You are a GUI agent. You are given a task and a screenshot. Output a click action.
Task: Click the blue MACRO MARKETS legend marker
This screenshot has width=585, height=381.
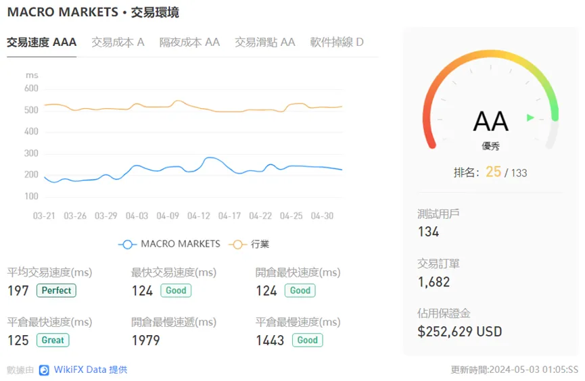click(127, 245)
